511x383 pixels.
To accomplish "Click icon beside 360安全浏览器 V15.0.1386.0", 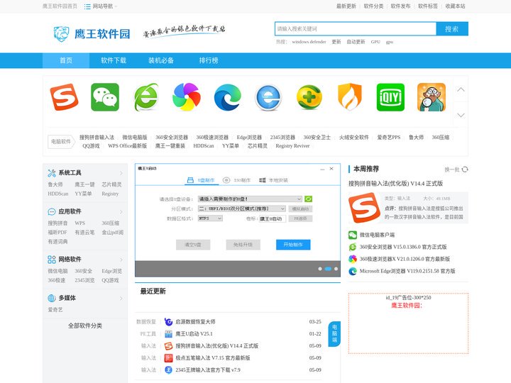I will coord(353,247).
